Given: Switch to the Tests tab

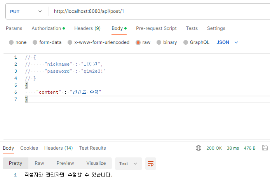Looking at the screenshot, I should [x=192, y=28].
